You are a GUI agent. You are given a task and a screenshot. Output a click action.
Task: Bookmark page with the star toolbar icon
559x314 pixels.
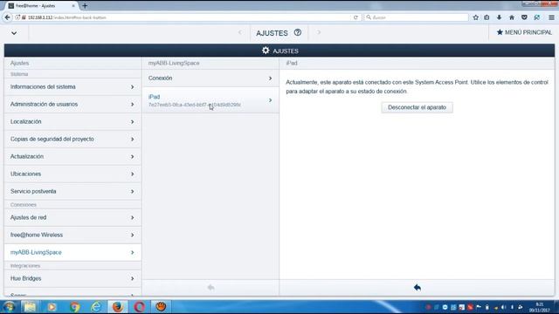point(475,17)
